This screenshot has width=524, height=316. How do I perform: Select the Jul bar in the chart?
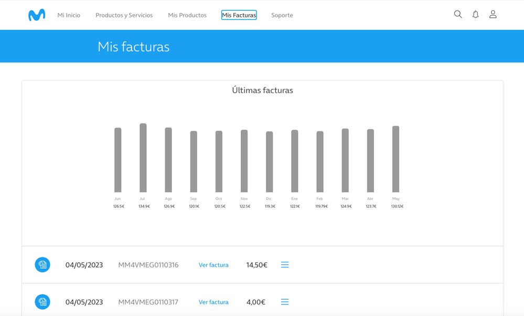[143, 158]
